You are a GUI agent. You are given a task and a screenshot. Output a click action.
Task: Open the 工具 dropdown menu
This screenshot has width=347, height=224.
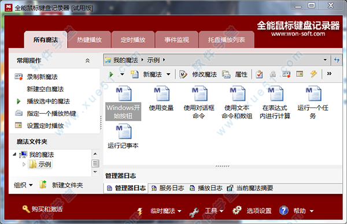[x=206, y=211]
